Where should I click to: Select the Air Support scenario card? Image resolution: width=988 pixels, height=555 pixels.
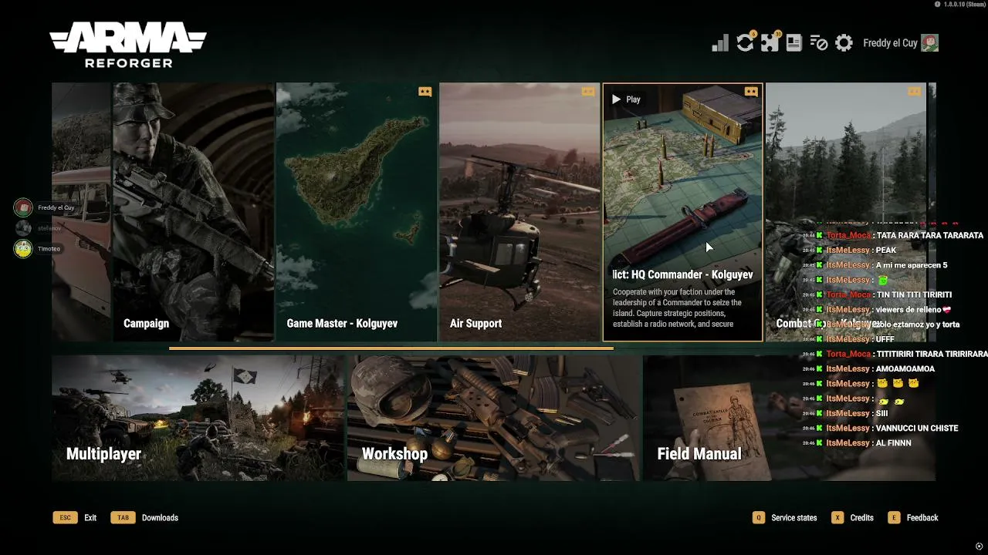point(519,212)
